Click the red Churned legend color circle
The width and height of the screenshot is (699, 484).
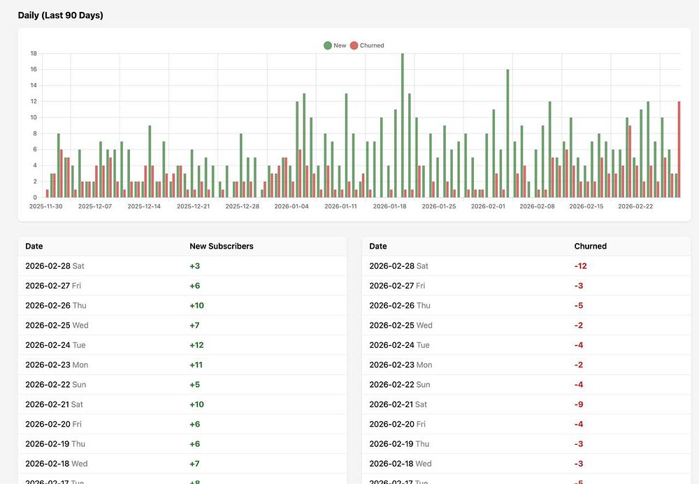coord(354,45)
